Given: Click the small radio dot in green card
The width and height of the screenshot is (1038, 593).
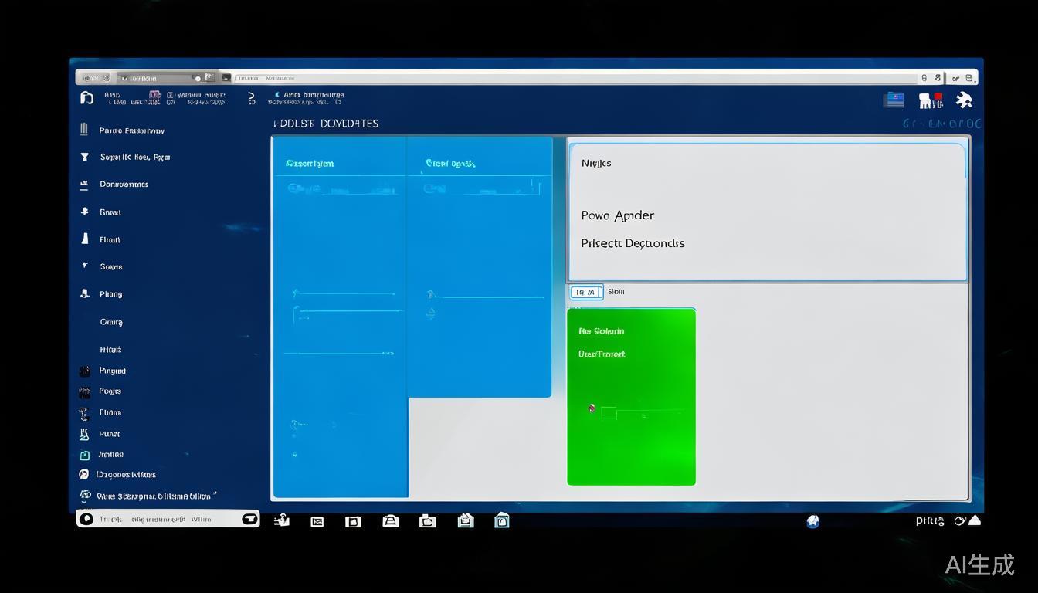Looking at the screenshot, I should coord(592,408).
